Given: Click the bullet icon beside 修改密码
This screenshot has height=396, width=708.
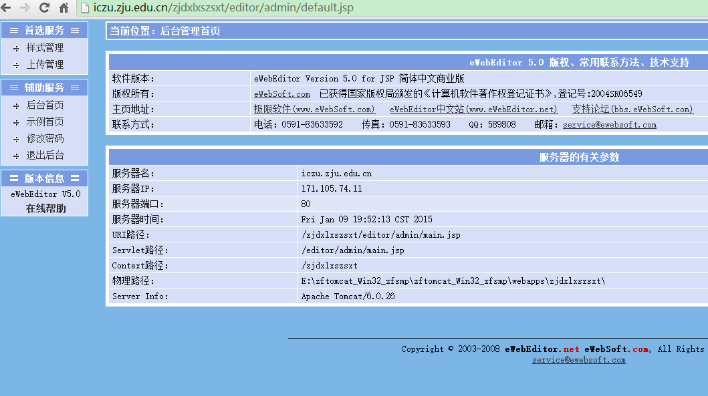Looking at the screenshot, I should (16, 140).
